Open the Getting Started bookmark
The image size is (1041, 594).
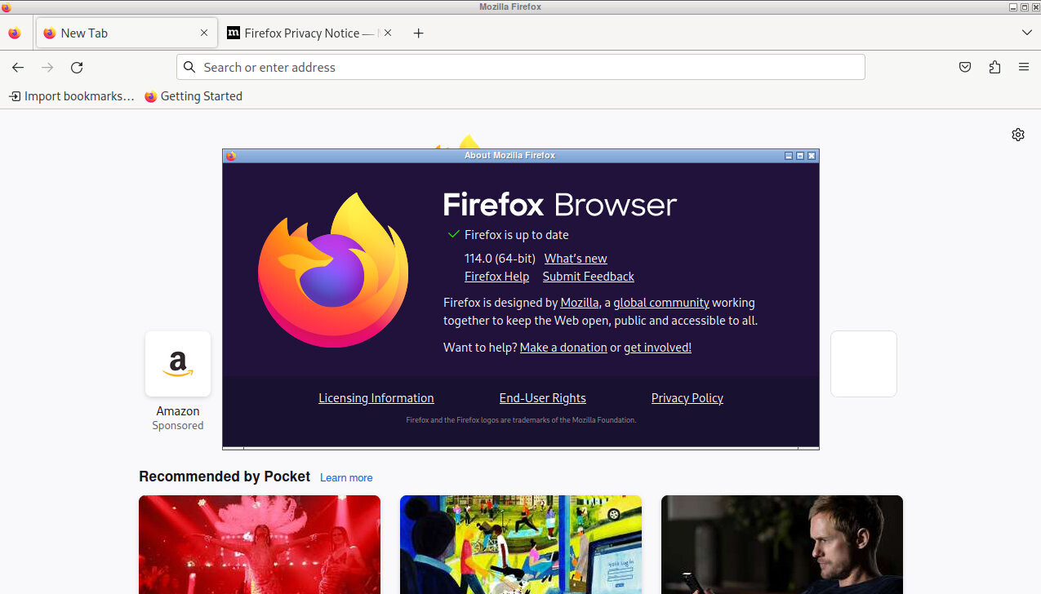point(194,96)
